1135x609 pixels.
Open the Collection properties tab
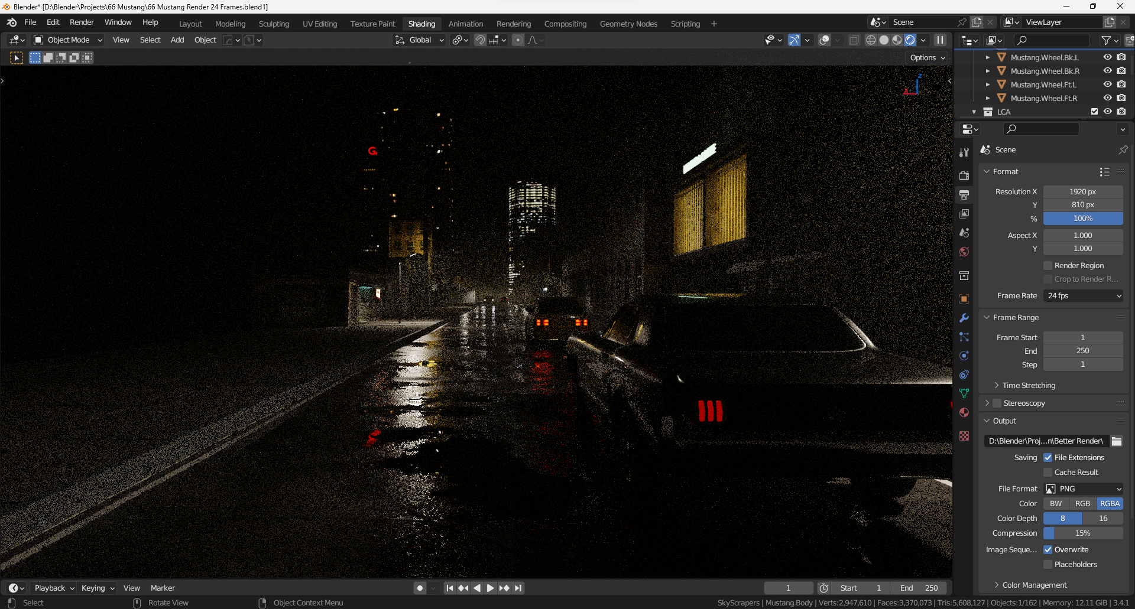pos(964,275)
